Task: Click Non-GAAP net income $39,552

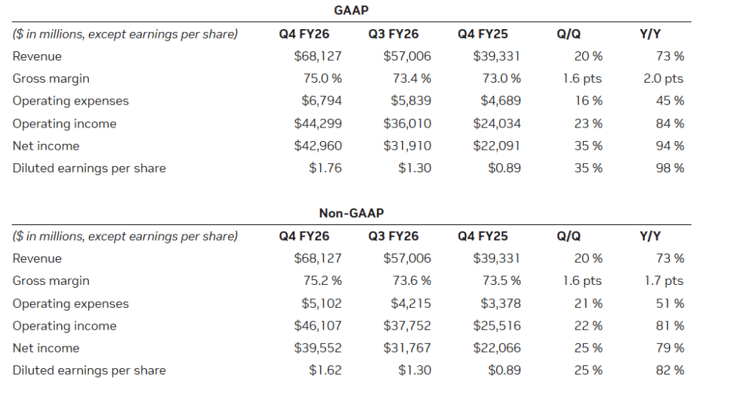Action: point(318,348)
